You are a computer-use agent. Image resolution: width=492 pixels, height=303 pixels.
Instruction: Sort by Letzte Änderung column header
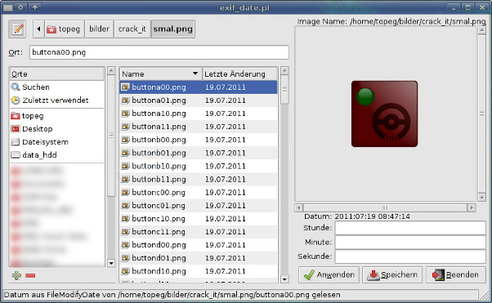click(240, 74)
